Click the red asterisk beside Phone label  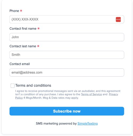coord(21,11)
